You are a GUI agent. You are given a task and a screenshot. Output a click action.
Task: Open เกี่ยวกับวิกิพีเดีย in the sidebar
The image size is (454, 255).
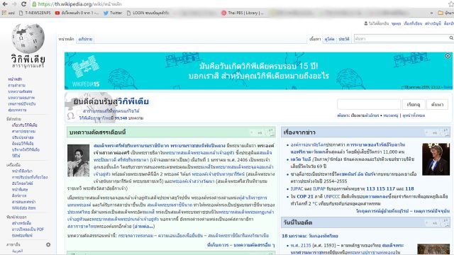pos(25,125)
